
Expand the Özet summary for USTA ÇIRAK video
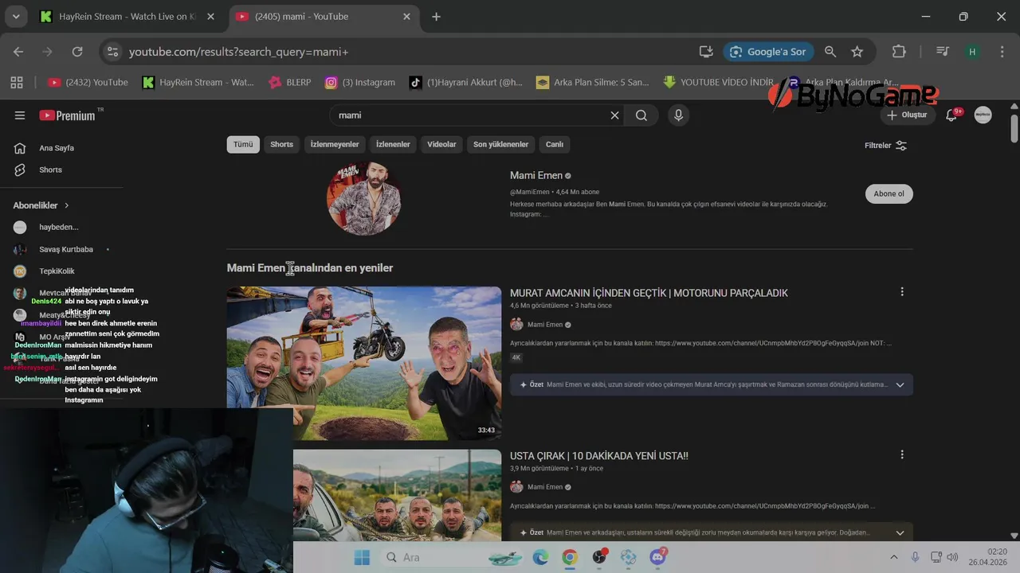900,532
